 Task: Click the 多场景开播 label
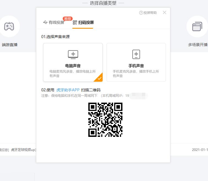198,45
